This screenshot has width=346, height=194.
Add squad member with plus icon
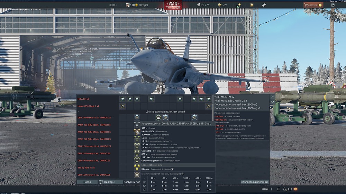coord(272,189)
